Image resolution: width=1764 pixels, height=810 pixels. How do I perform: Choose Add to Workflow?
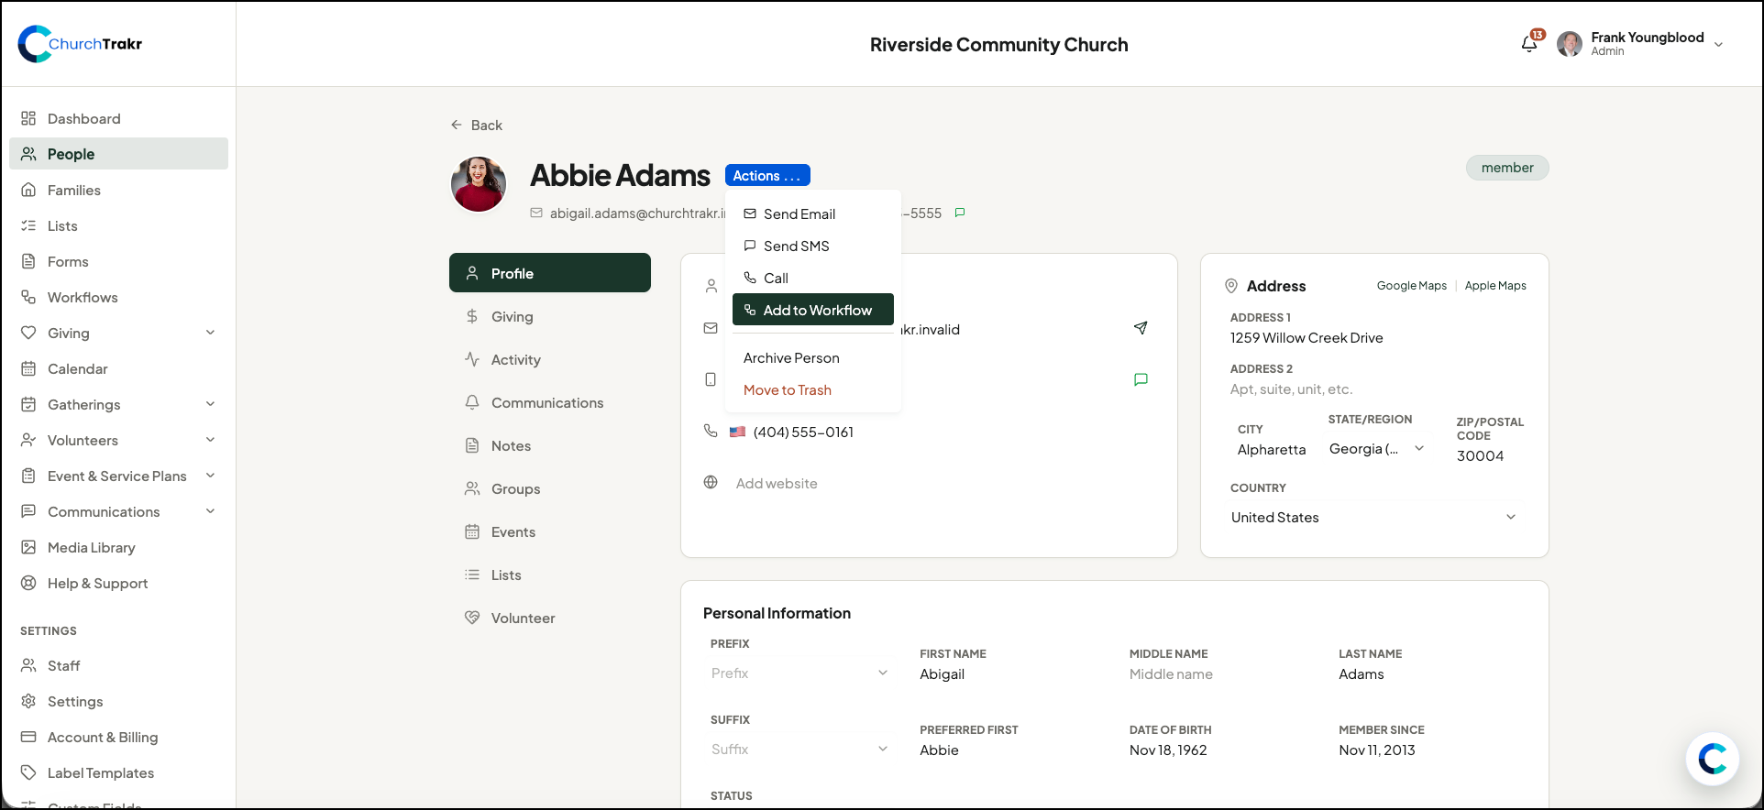pyautogui.click(x=813, y=310)
